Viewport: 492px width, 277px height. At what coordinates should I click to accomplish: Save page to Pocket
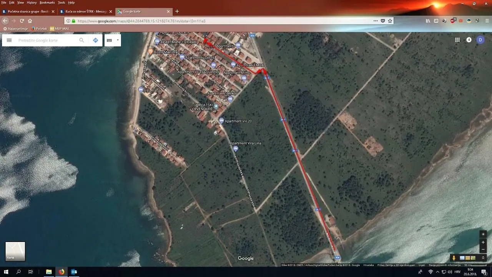pyautogui.click(x=383, y=21)
